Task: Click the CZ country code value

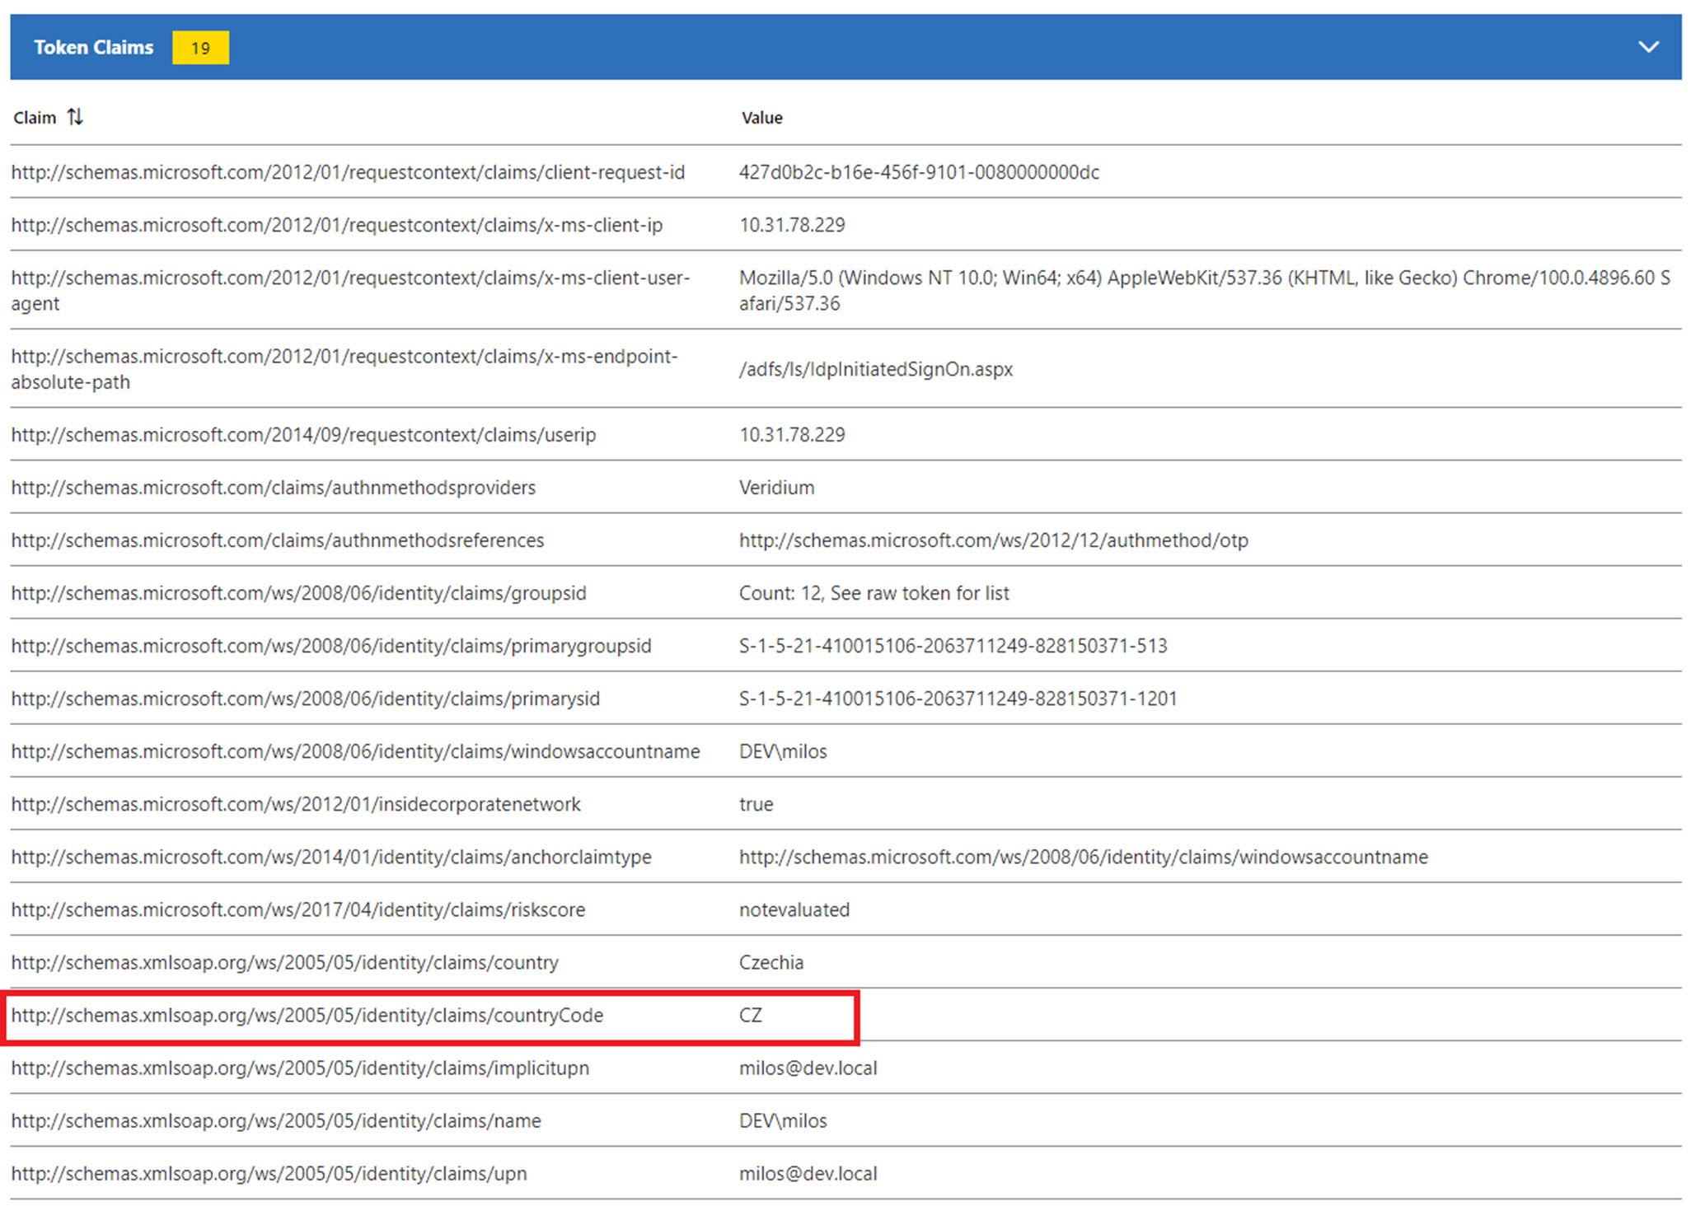Action: point(750,1015)
